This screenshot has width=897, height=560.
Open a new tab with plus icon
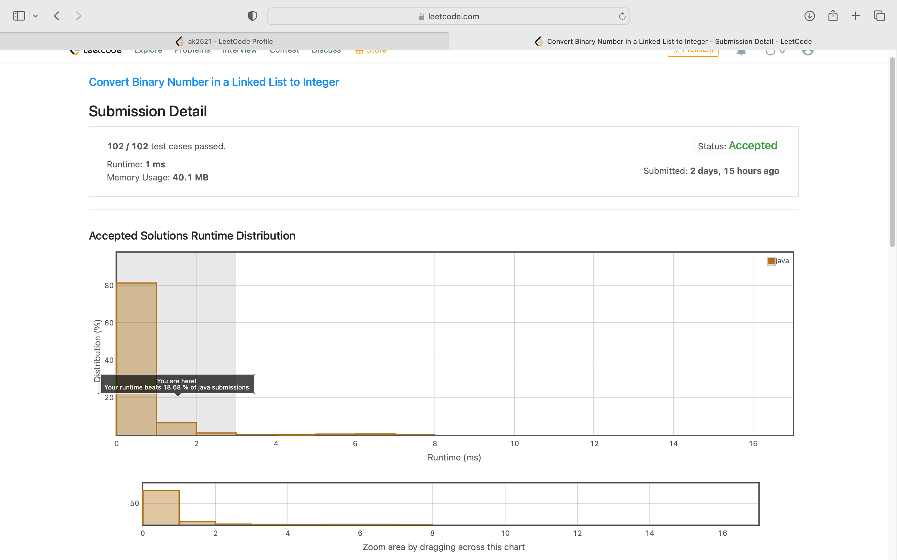856,16
